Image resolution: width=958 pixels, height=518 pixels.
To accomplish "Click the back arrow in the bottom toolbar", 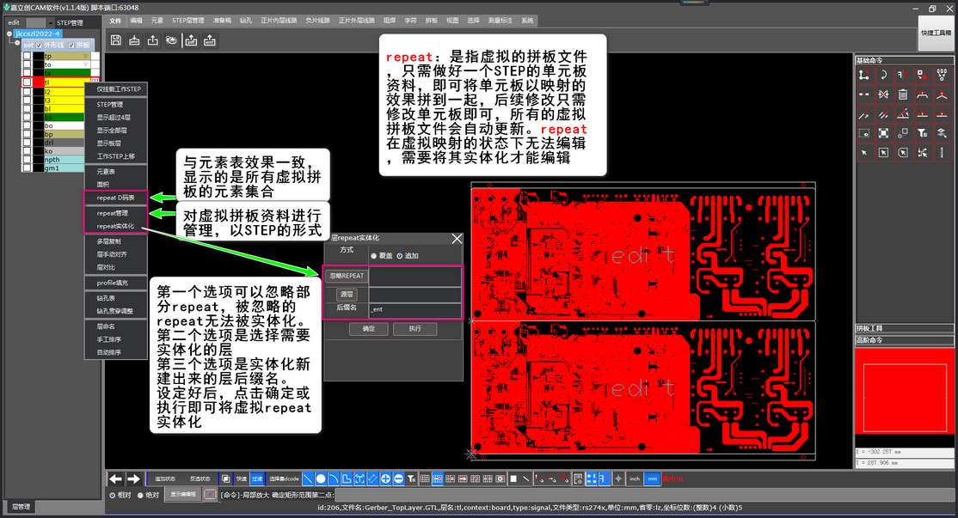I will 115,479.
